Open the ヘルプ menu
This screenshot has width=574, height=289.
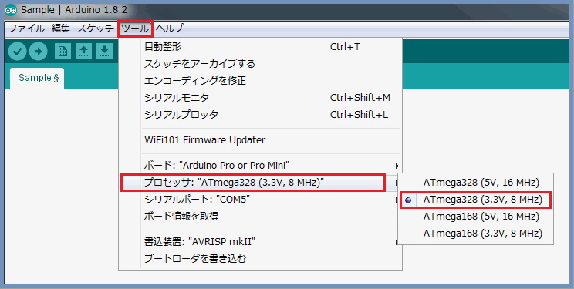coord(169,29)
